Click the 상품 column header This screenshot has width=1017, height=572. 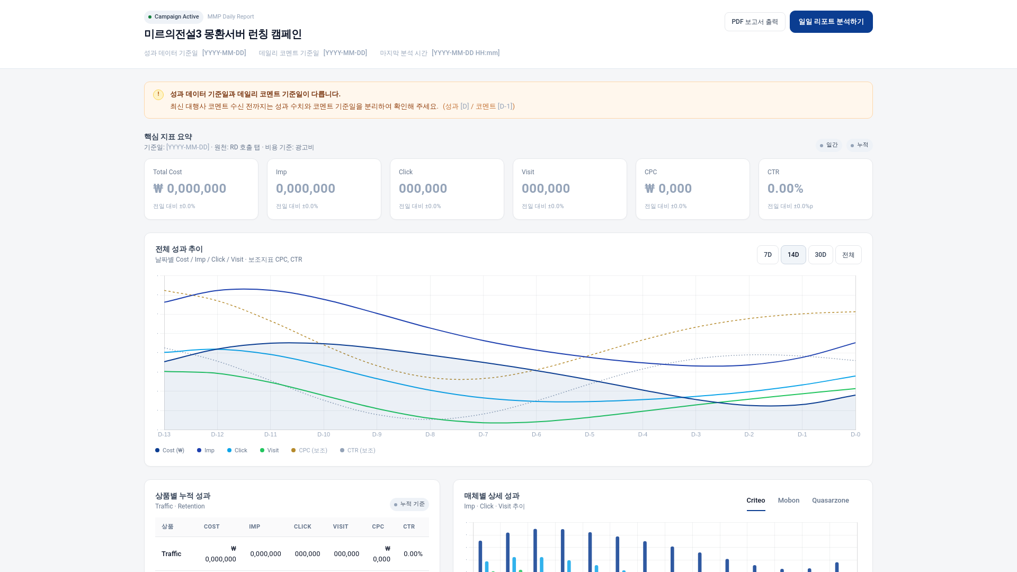coord(167,527)
